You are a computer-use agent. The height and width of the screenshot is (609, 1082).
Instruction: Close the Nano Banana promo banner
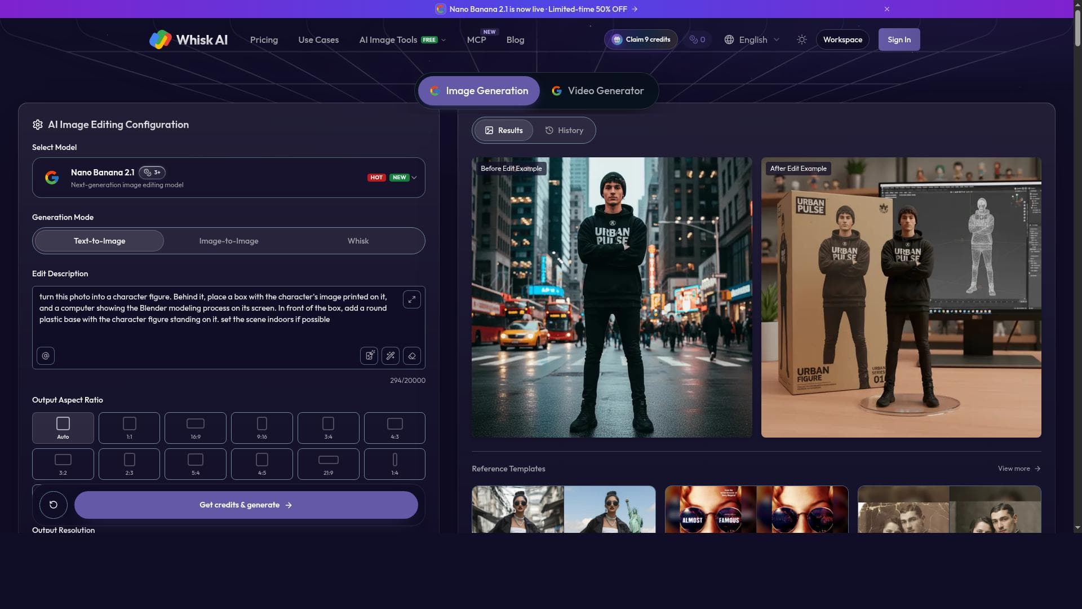pyautogui.click(x=887, y=9)
